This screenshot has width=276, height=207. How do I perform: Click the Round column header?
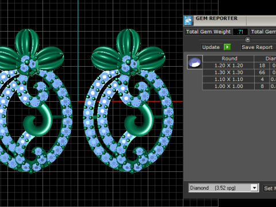point(228,59)
